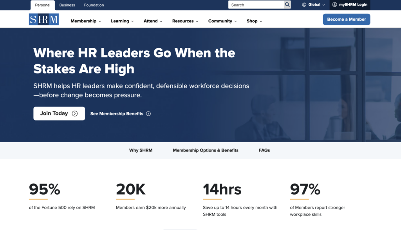The image size is (401, 230).
Task: Click text 'Members earn $20k more annually'
Action: tap(151, 208)
